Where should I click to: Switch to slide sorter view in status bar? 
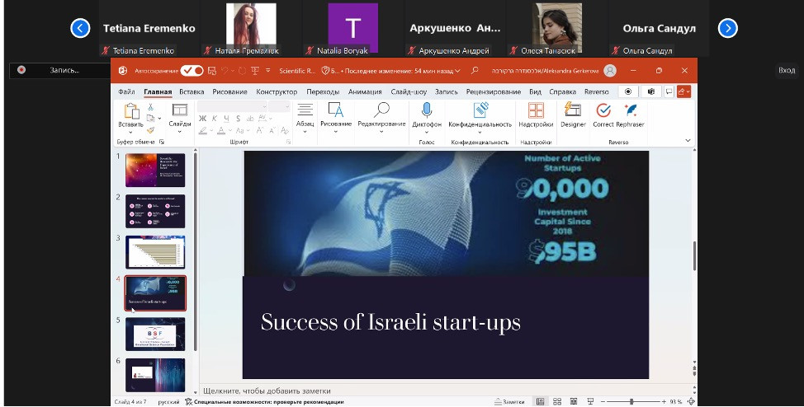click(558, 401)
